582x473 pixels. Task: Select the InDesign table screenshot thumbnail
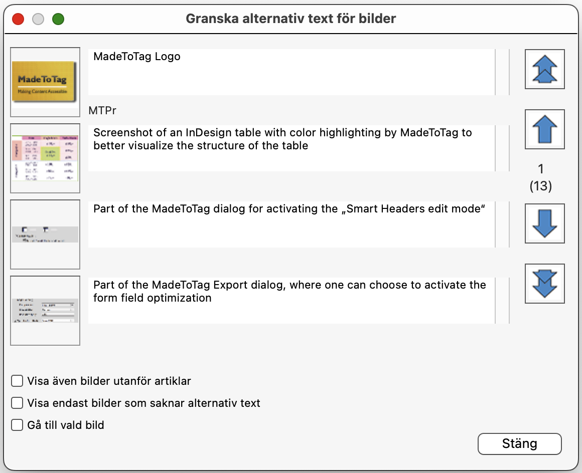click(45, 158)
